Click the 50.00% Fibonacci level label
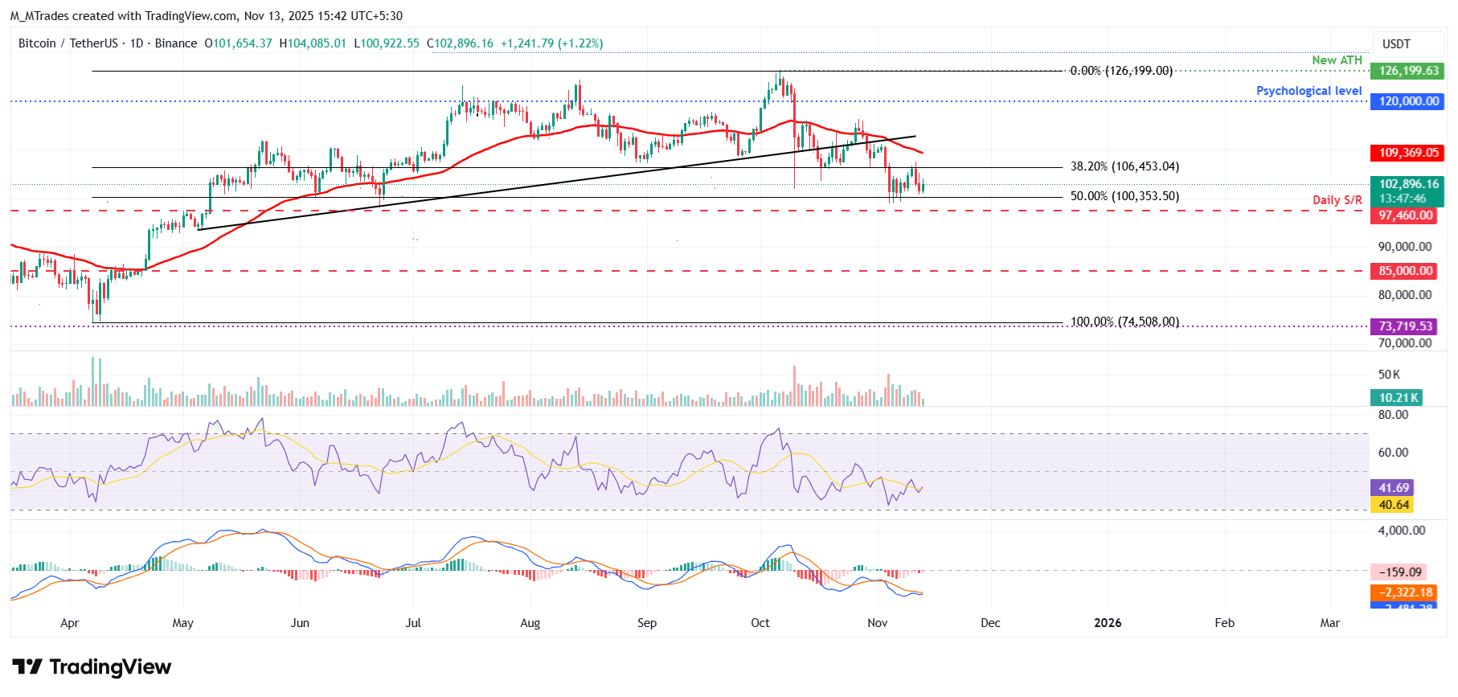The height and width of the screenshot is (697, 1458). (x=1124, y=197)
